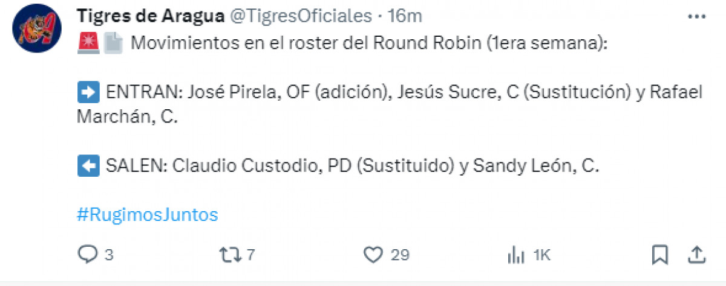Viewport: 726px width, 286px height.
Task: Follow the #RugimosJuntos hashtag
Action: click(x=148, y=215)
